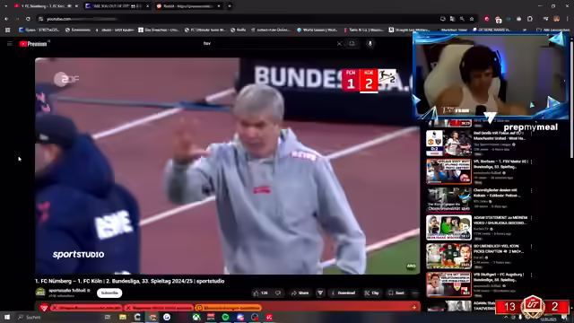
Task: Switch to the second browser tab
Action: pos(117,6)
